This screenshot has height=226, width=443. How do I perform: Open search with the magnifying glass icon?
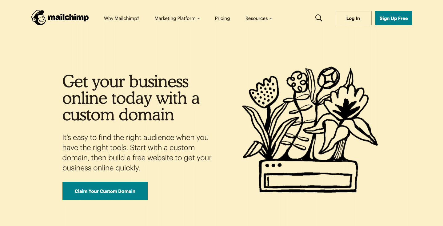click(319, 18)
